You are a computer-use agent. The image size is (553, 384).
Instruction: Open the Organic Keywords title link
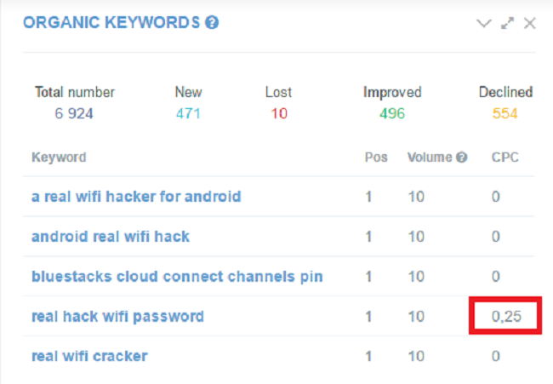(x=111, y=23)
